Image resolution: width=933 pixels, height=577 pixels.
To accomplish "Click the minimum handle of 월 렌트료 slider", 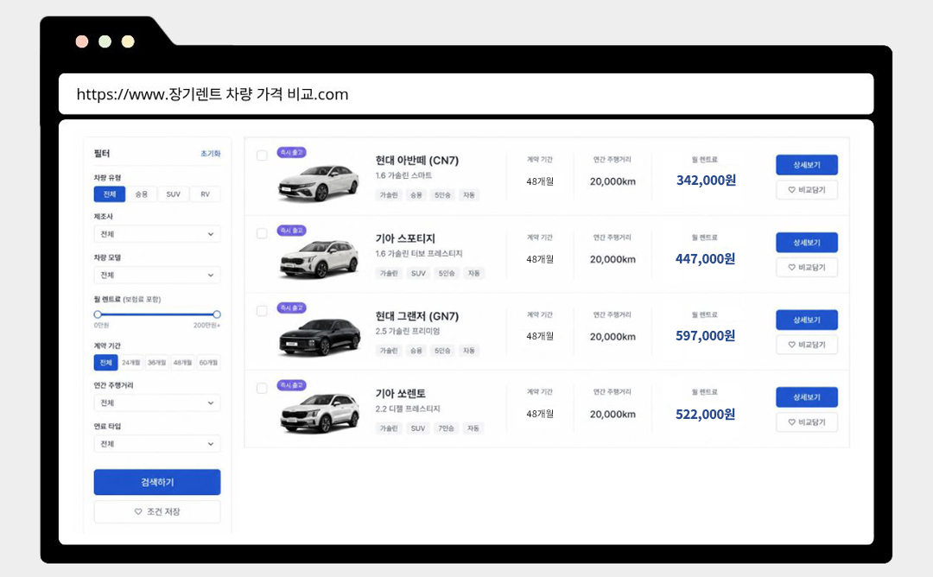I will pyautogui.click(x=98, y=314).
